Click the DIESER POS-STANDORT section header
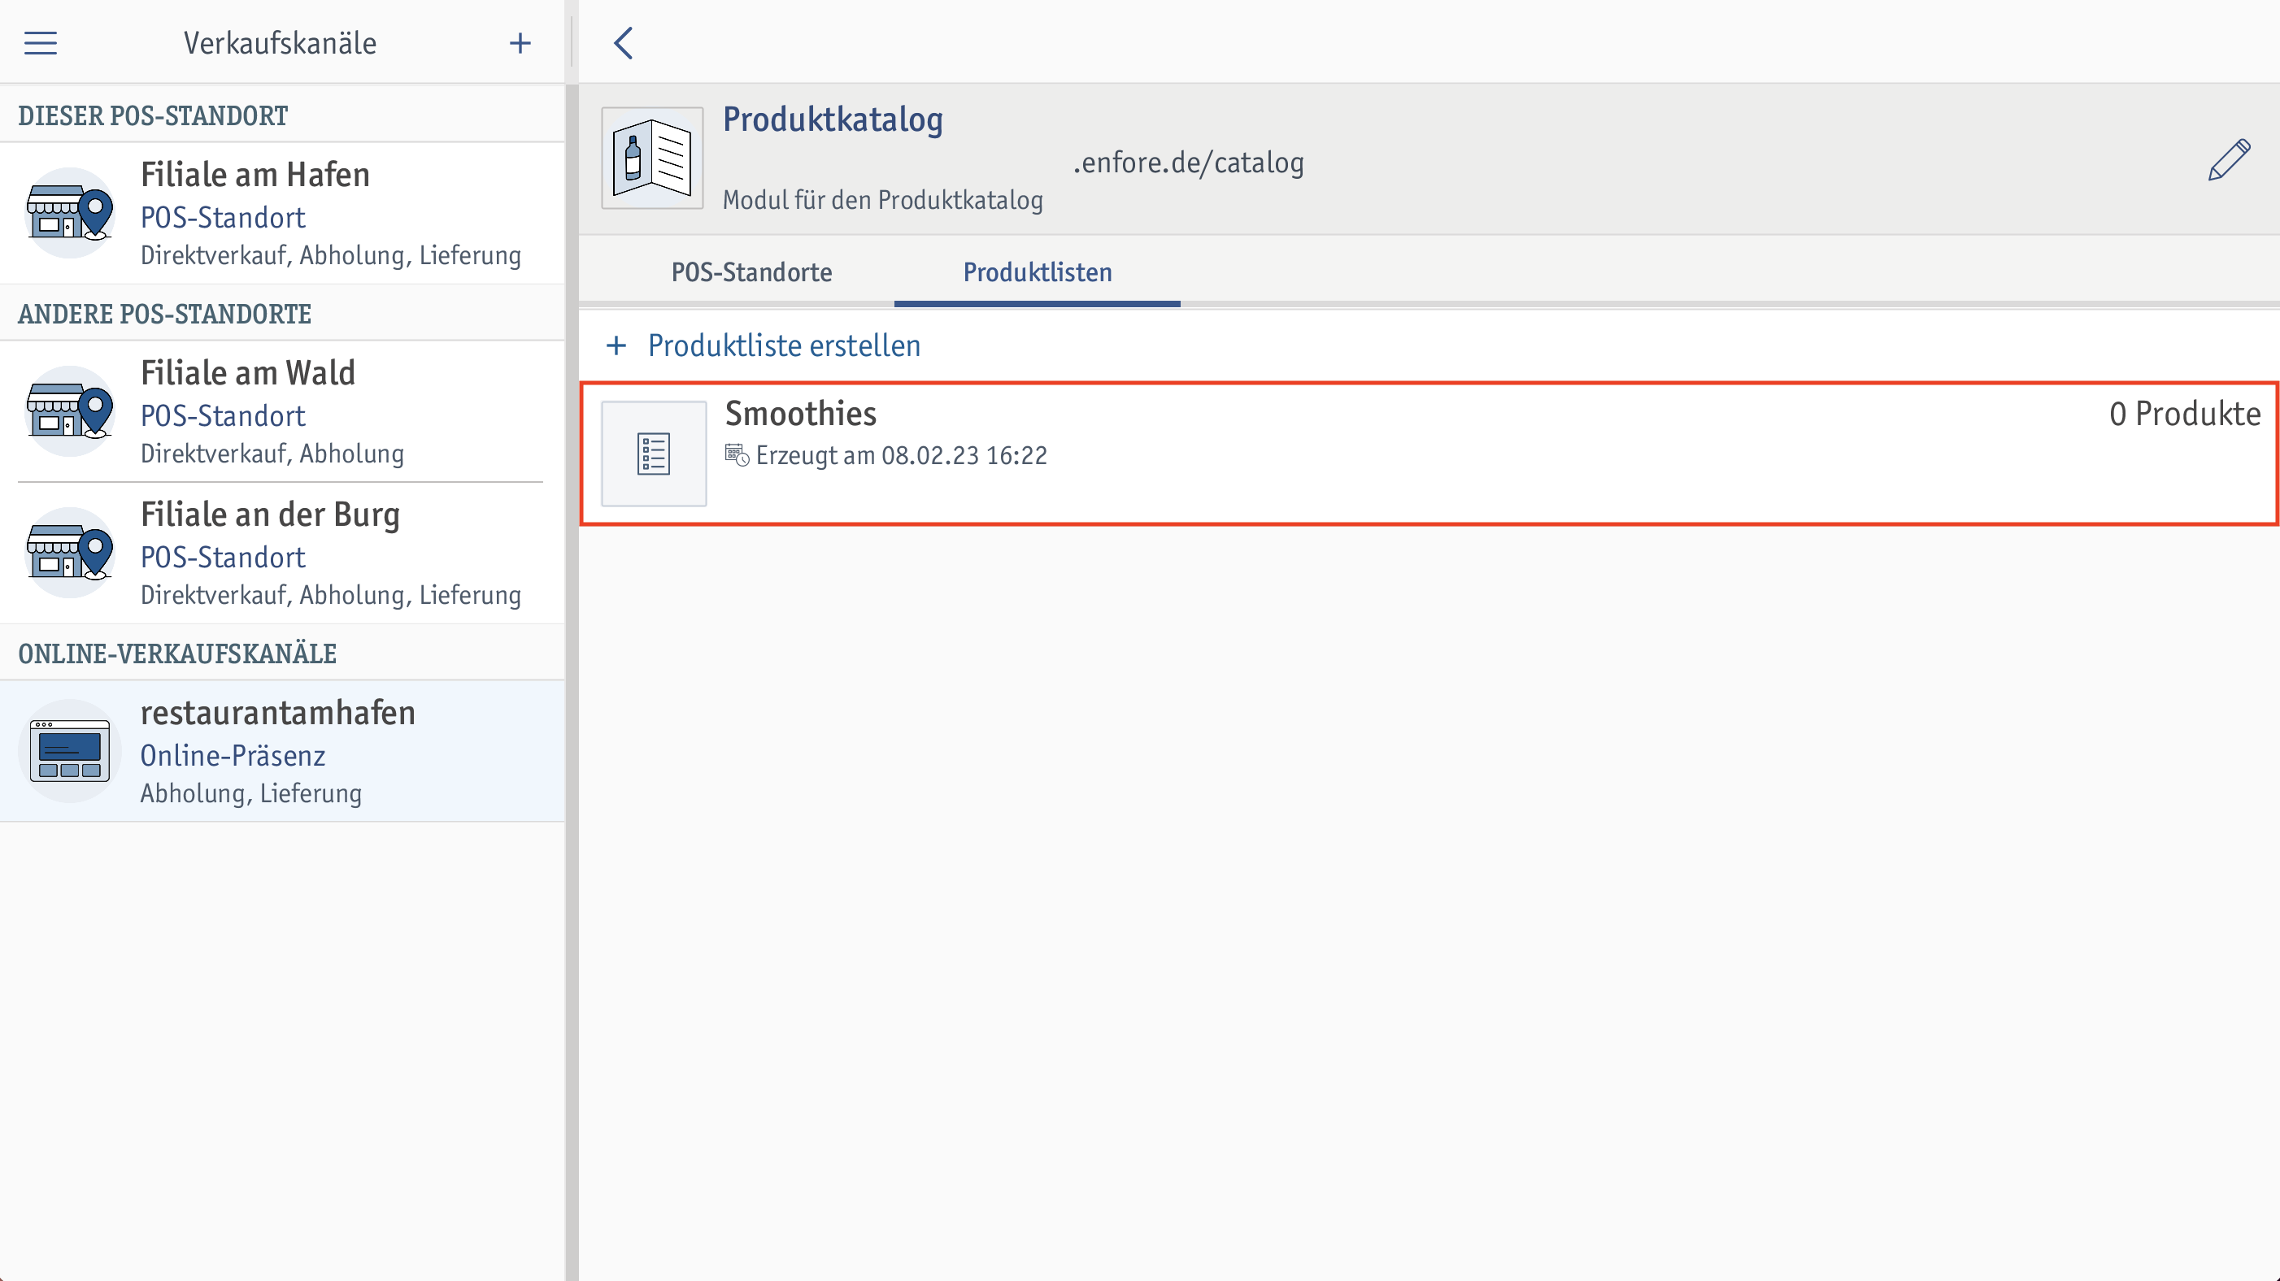 (x=153, y=116)
